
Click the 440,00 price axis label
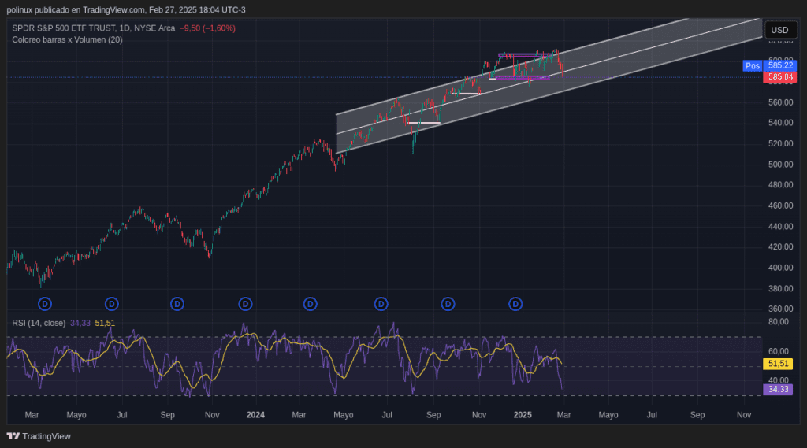click(780, 226)
